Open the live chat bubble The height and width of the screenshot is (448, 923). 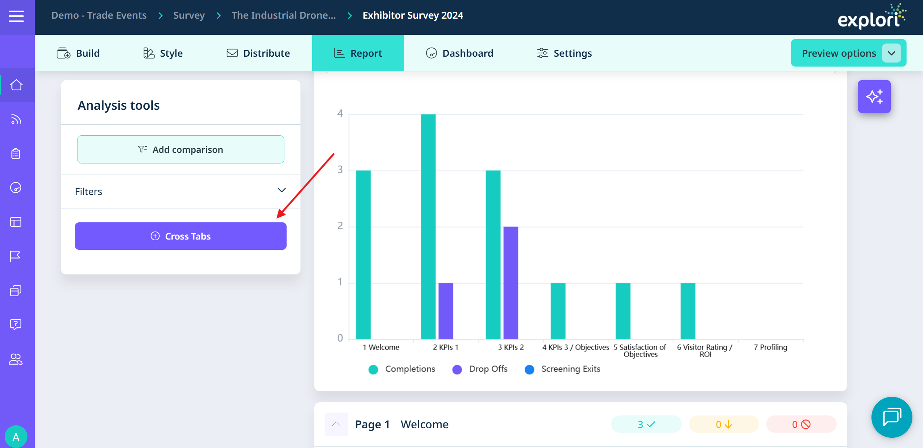[892, 417]
